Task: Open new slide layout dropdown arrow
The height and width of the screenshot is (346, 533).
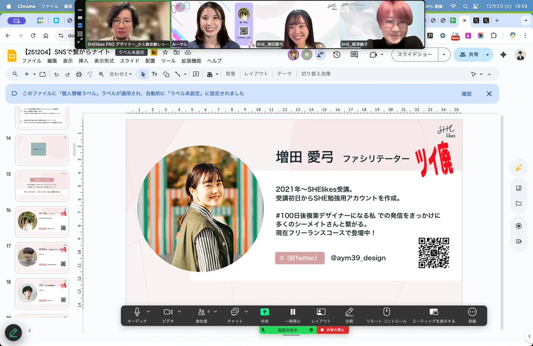Action: pyautogui.click(x=34, y=74)
